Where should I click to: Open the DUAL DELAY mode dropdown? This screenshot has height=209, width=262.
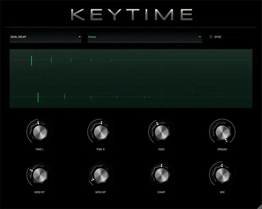pos(46,37)
